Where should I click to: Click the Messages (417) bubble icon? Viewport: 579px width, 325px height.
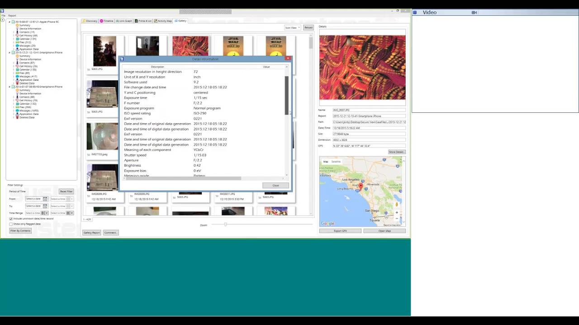pyautogui.click(x=17, y=76)
